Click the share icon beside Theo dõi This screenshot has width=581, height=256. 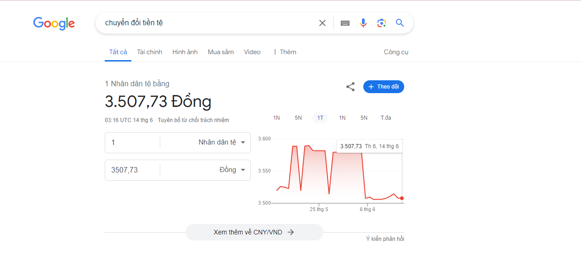point(350,87)
